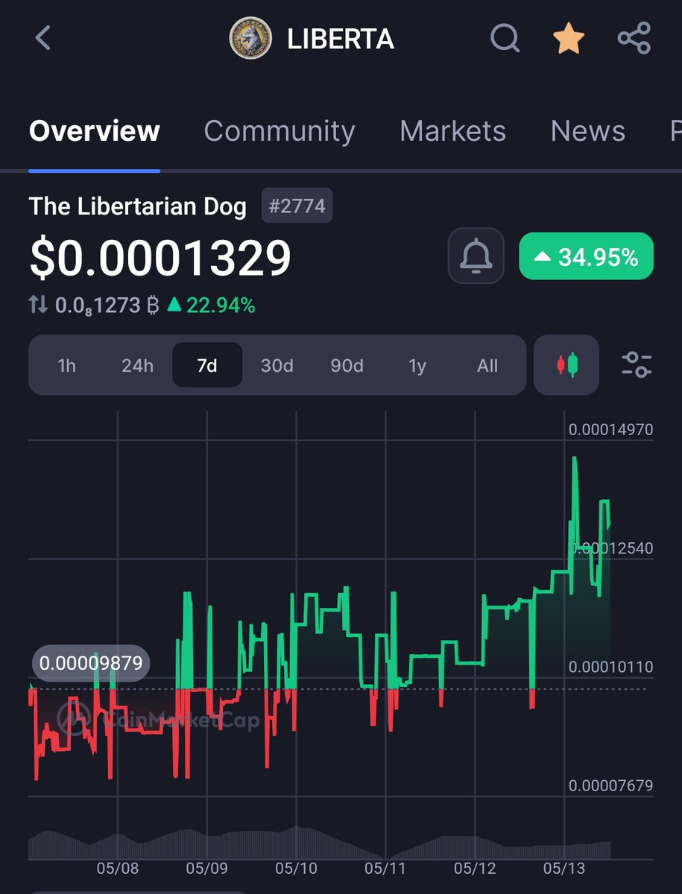Select the 30d time range
Image resolution: width=682 pixels, height=894 pixels.
click(x=277, y=366)
